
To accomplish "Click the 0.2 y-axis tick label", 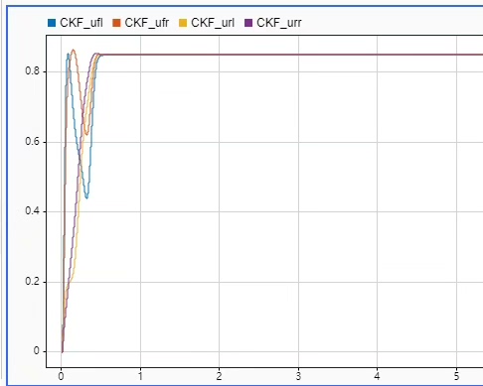I will click(32, 282).
